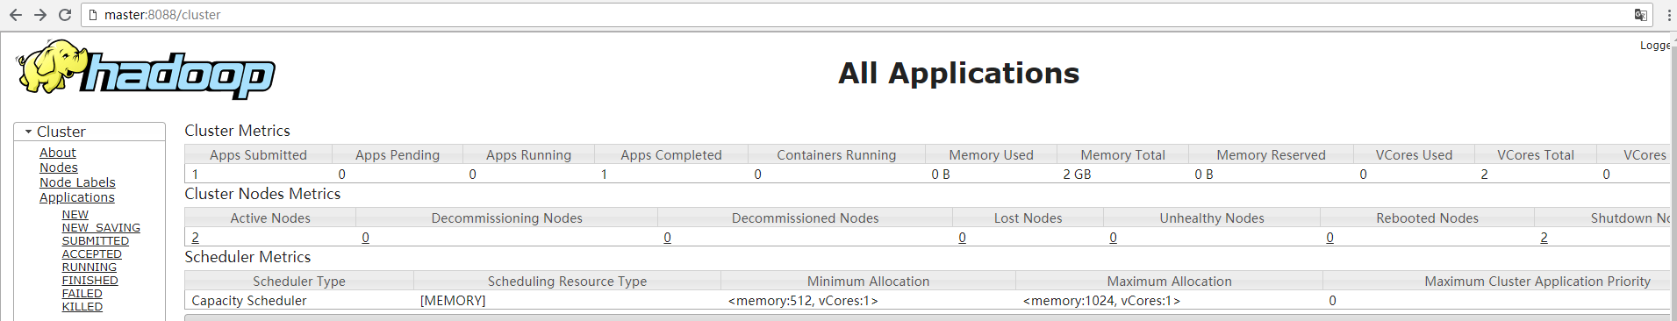Click the Apps Pending column header
Image resolution: width=1677 pixels, height=321 pixels.
(398, 155)
